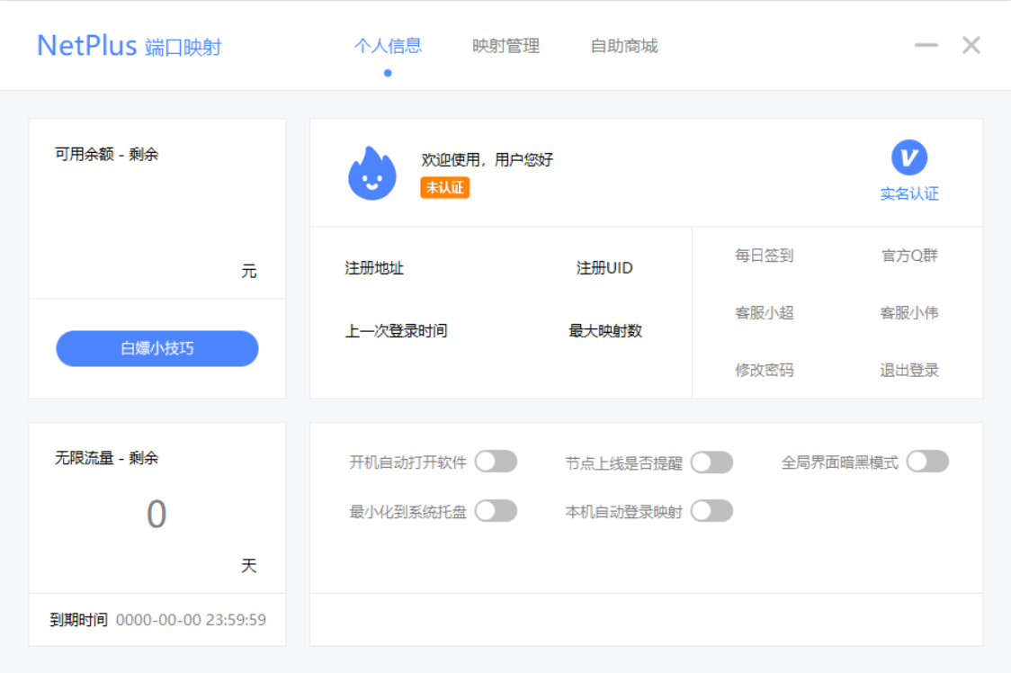This screenshot has width=1011, height=673.
Task: Open the 官方Q群 link
Action: coord(908,256)
